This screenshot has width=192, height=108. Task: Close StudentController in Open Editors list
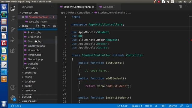pyautogui.click(x=23, y=17)
